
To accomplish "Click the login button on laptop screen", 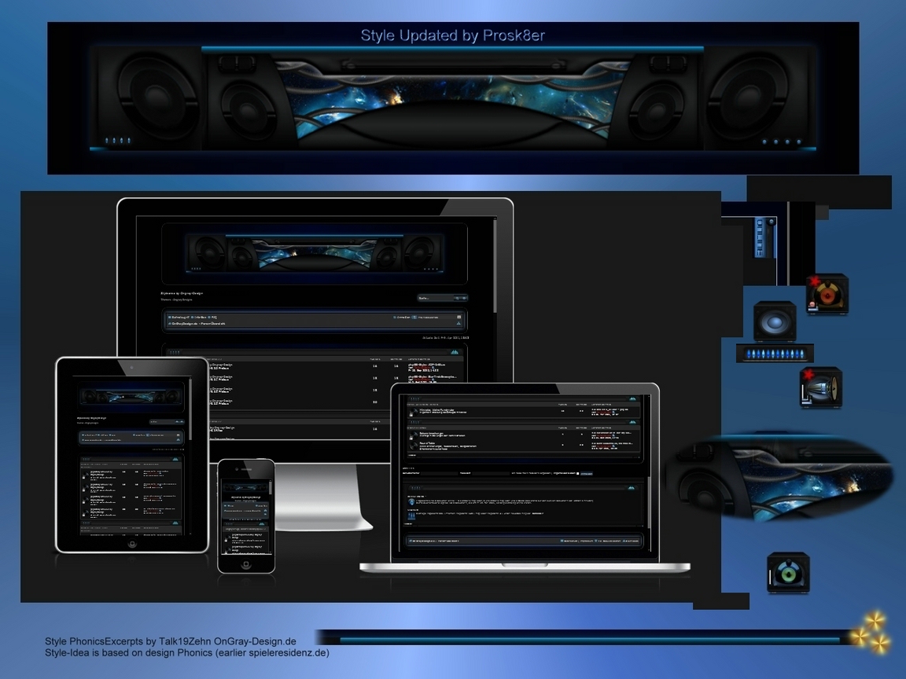I will (x=586, y=473).
